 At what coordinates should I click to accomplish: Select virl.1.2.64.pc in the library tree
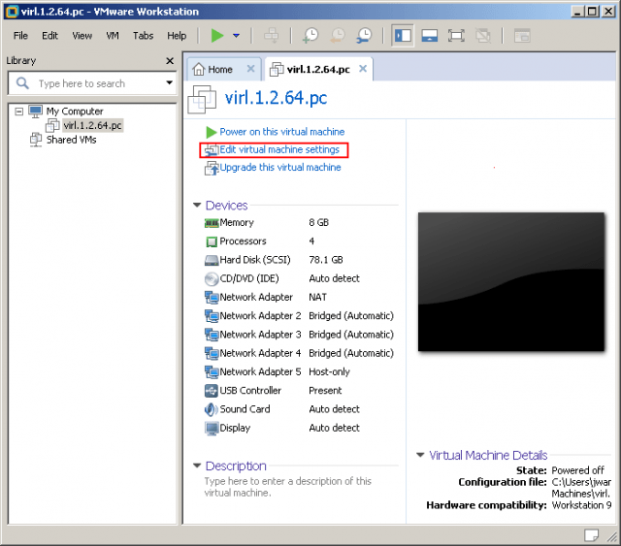coord(92,125)
